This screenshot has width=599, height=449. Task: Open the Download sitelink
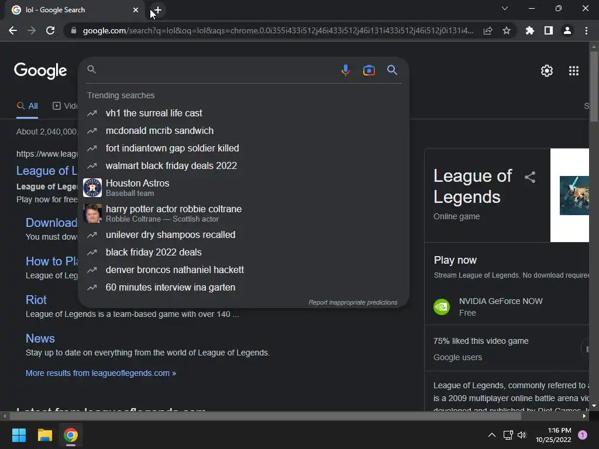[x=51, y=223]
